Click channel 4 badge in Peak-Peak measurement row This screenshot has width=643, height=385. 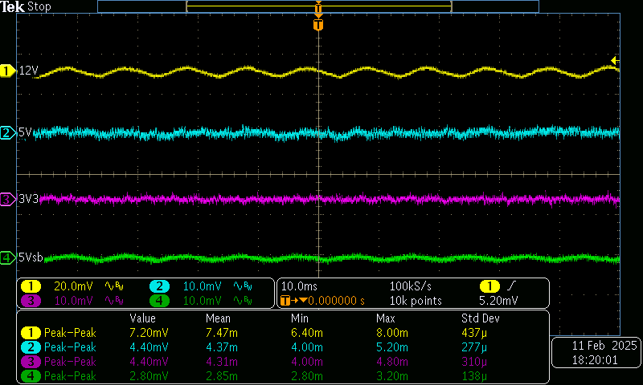point(31,376)
